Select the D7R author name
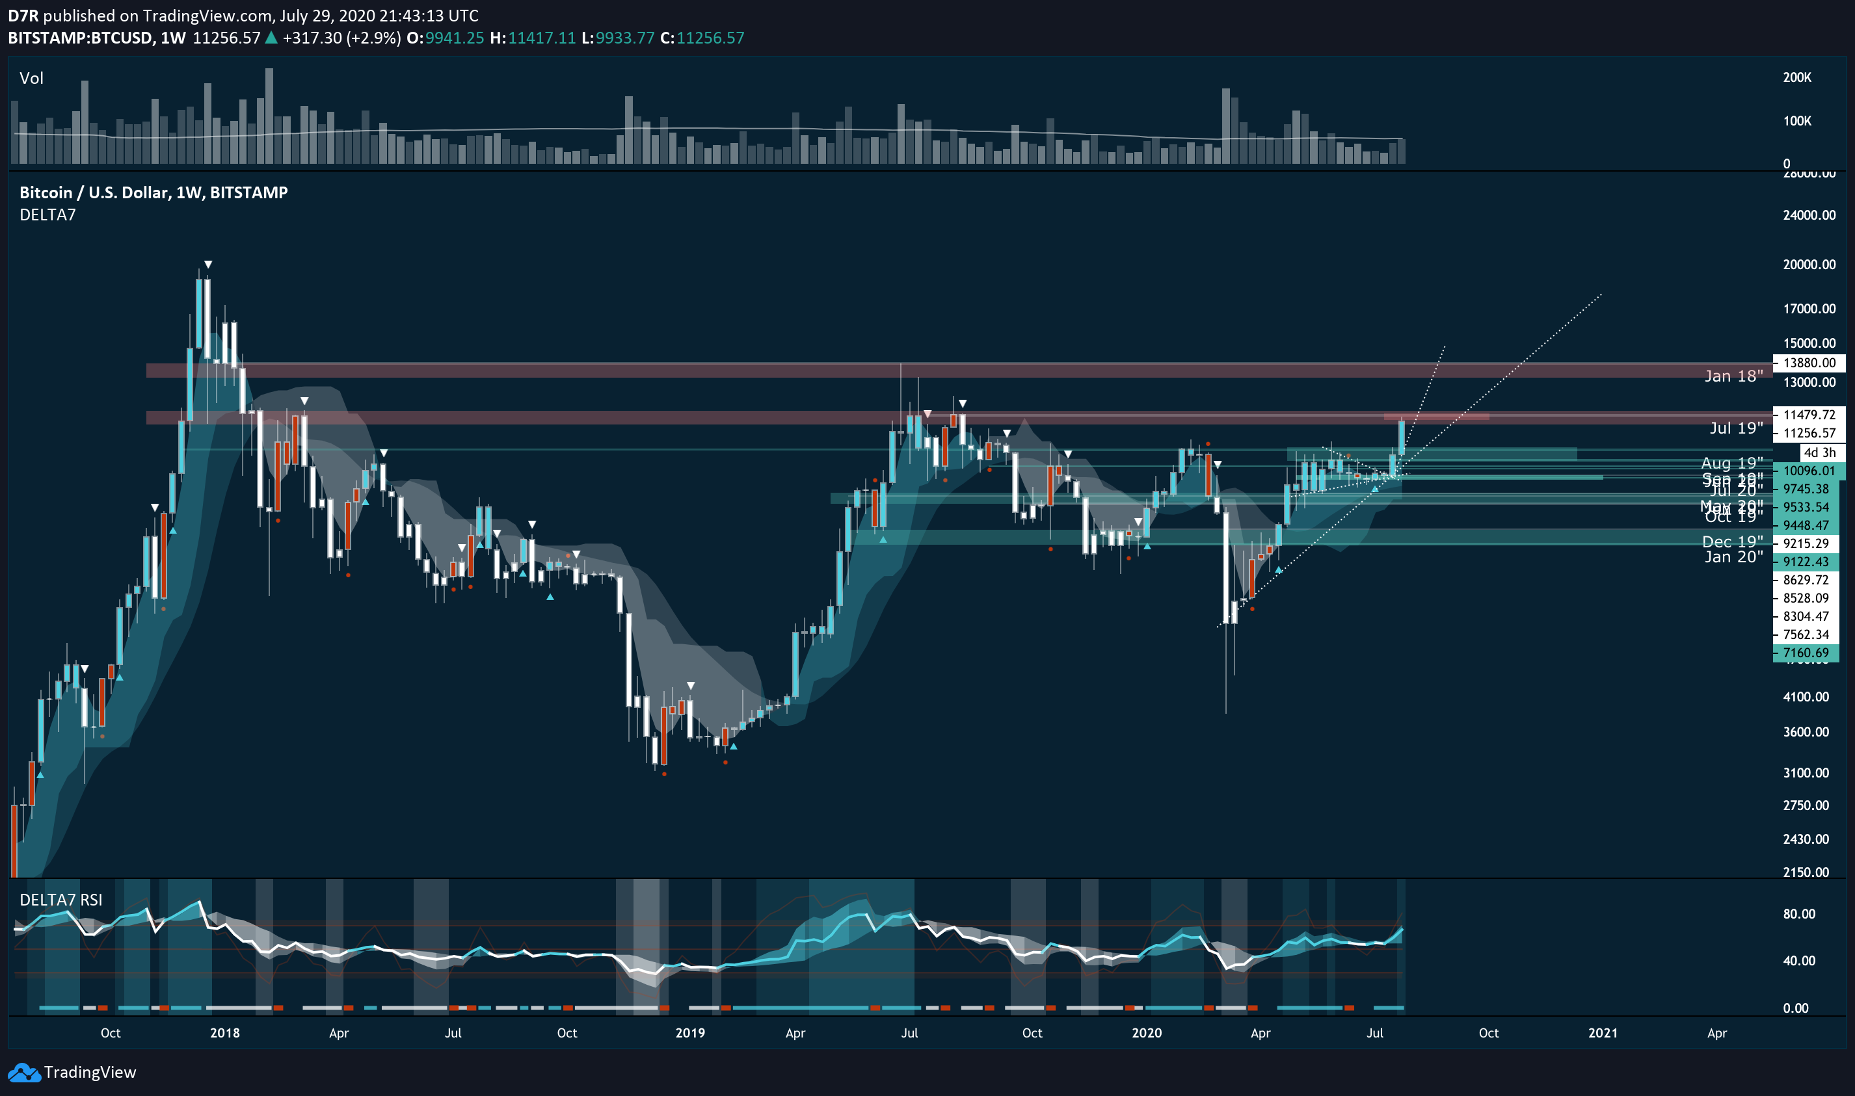This screenshot has width=1855, height=1096. 23,16
